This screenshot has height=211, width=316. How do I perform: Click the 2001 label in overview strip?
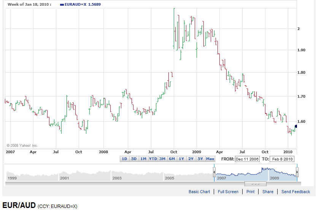tap(65, 178)
